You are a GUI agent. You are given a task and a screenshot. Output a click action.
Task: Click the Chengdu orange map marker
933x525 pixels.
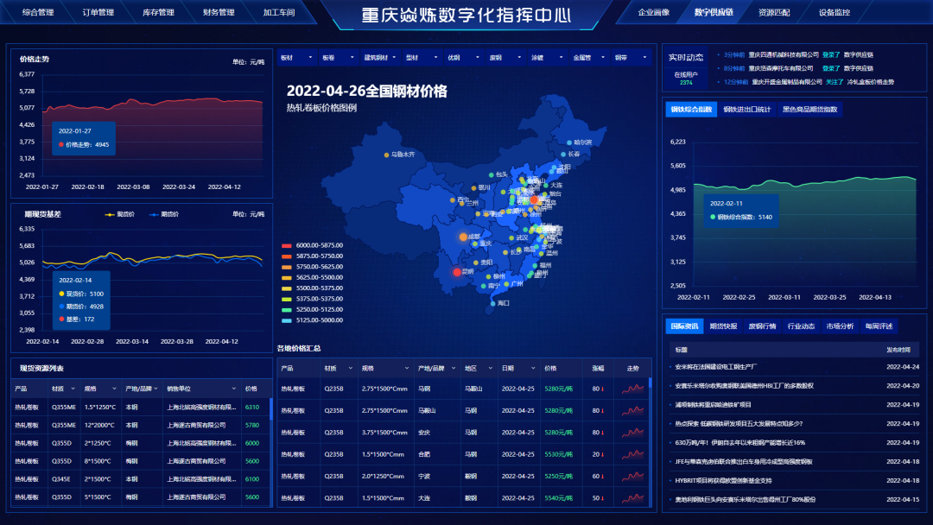click(463, 237)
